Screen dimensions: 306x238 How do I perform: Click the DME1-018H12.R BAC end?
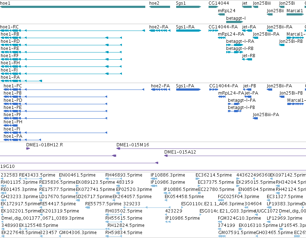[28, 148]
